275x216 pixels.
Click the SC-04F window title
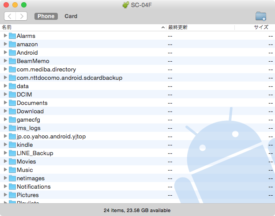pos(141,5)
